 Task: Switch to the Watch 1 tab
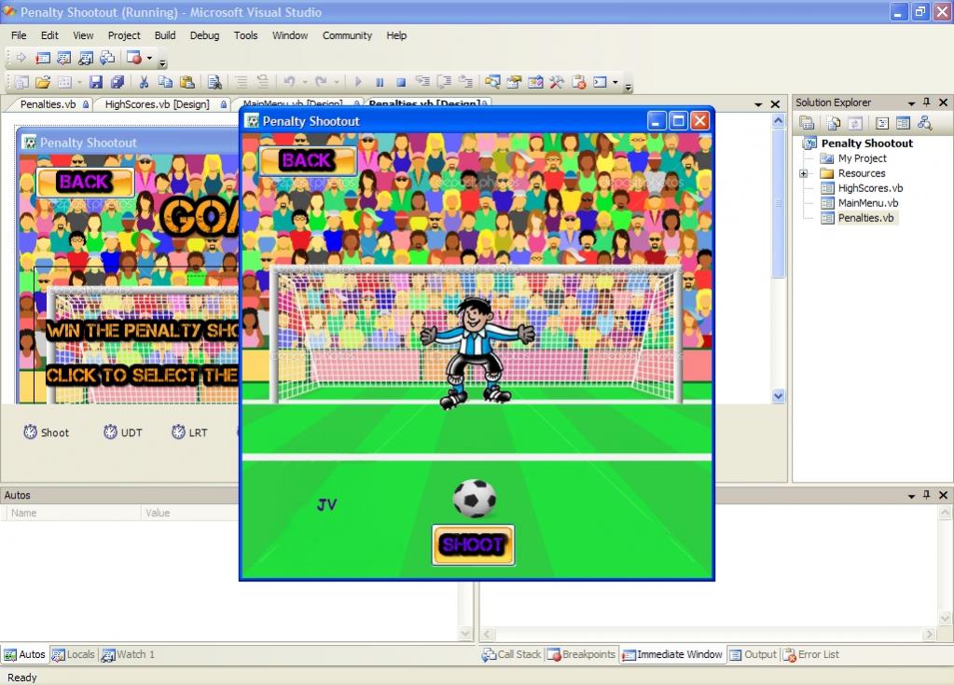(x=129, y=654)
